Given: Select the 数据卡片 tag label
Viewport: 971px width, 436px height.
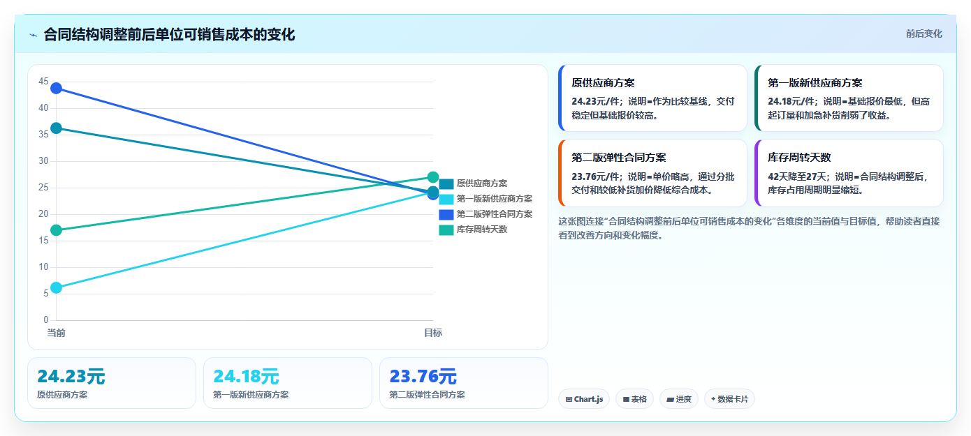Looking at the screenshot, I should click(x=733, y=400).
